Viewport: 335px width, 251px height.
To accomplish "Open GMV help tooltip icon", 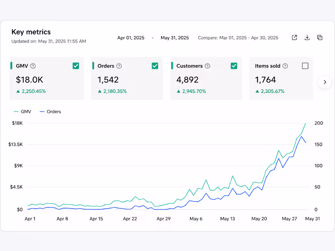I will coord(33,66).
